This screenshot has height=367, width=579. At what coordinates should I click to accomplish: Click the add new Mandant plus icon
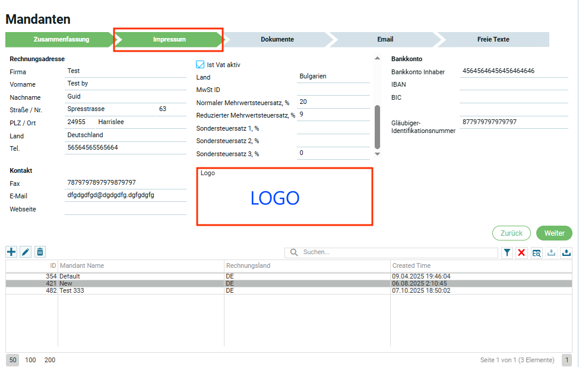[11, 252]
